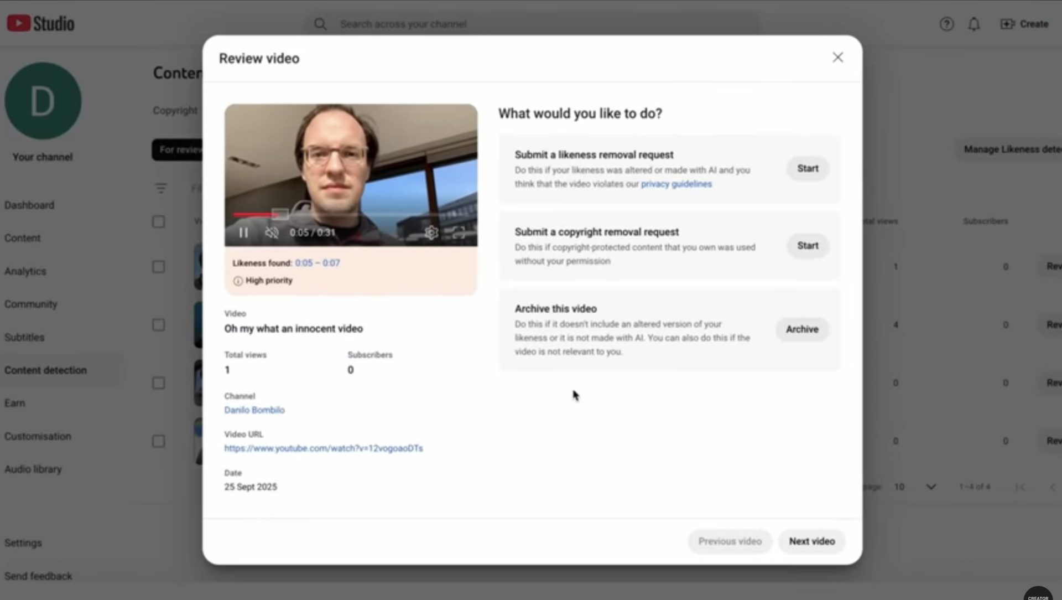Viewport: 1062px width, 600px height.
Task: Expand the rows-per-page dropdown arrow
Action: pos(931,487)
